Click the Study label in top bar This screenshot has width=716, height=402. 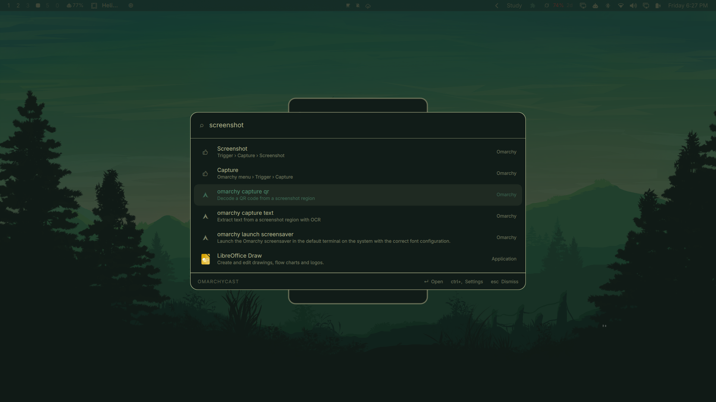[x=514, y=6]
